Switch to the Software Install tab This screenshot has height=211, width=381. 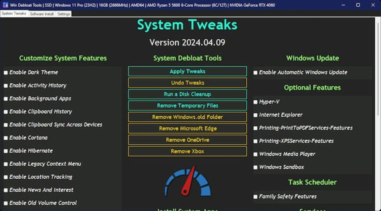coord(41,14)
